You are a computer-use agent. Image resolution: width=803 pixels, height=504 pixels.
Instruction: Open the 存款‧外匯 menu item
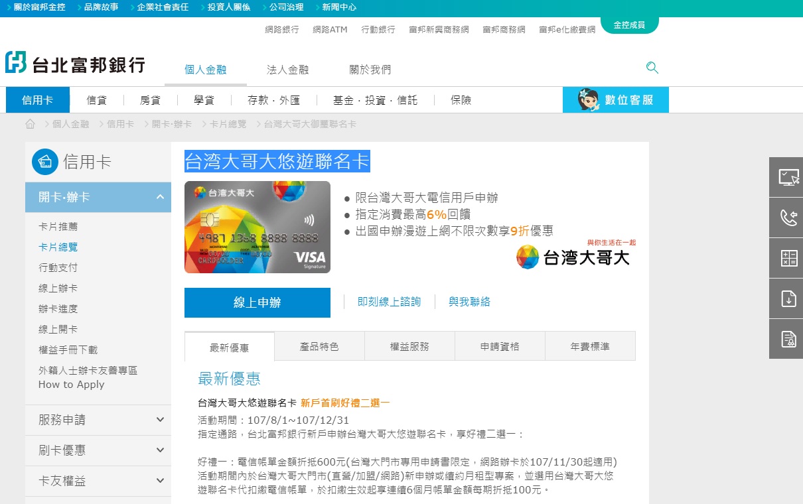pos(274,100)
